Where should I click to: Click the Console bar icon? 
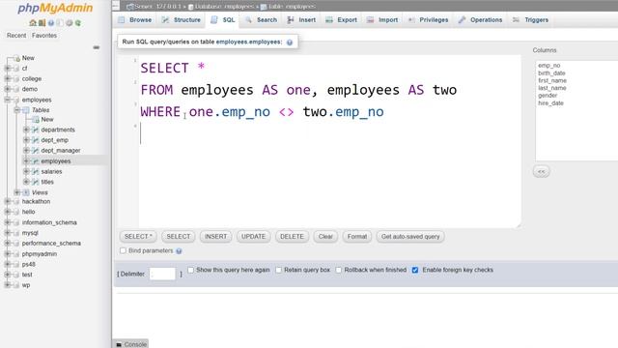pyautogui.click(x=119, y=344)
